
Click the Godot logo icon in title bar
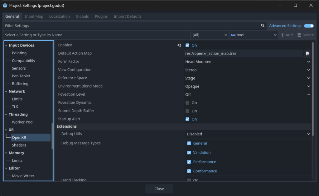(5, 5)
